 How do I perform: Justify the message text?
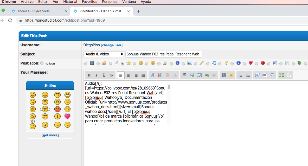point(143,75)
